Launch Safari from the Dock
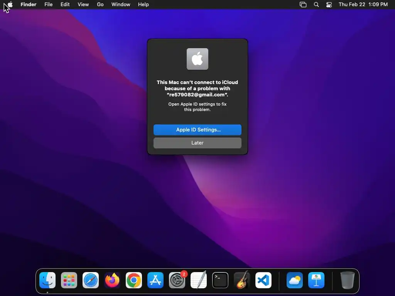 91,280
